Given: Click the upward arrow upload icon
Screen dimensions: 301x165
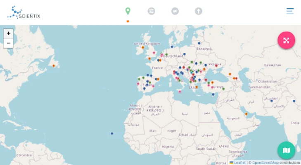Looking at the screenshot, I should coord(199,11).
